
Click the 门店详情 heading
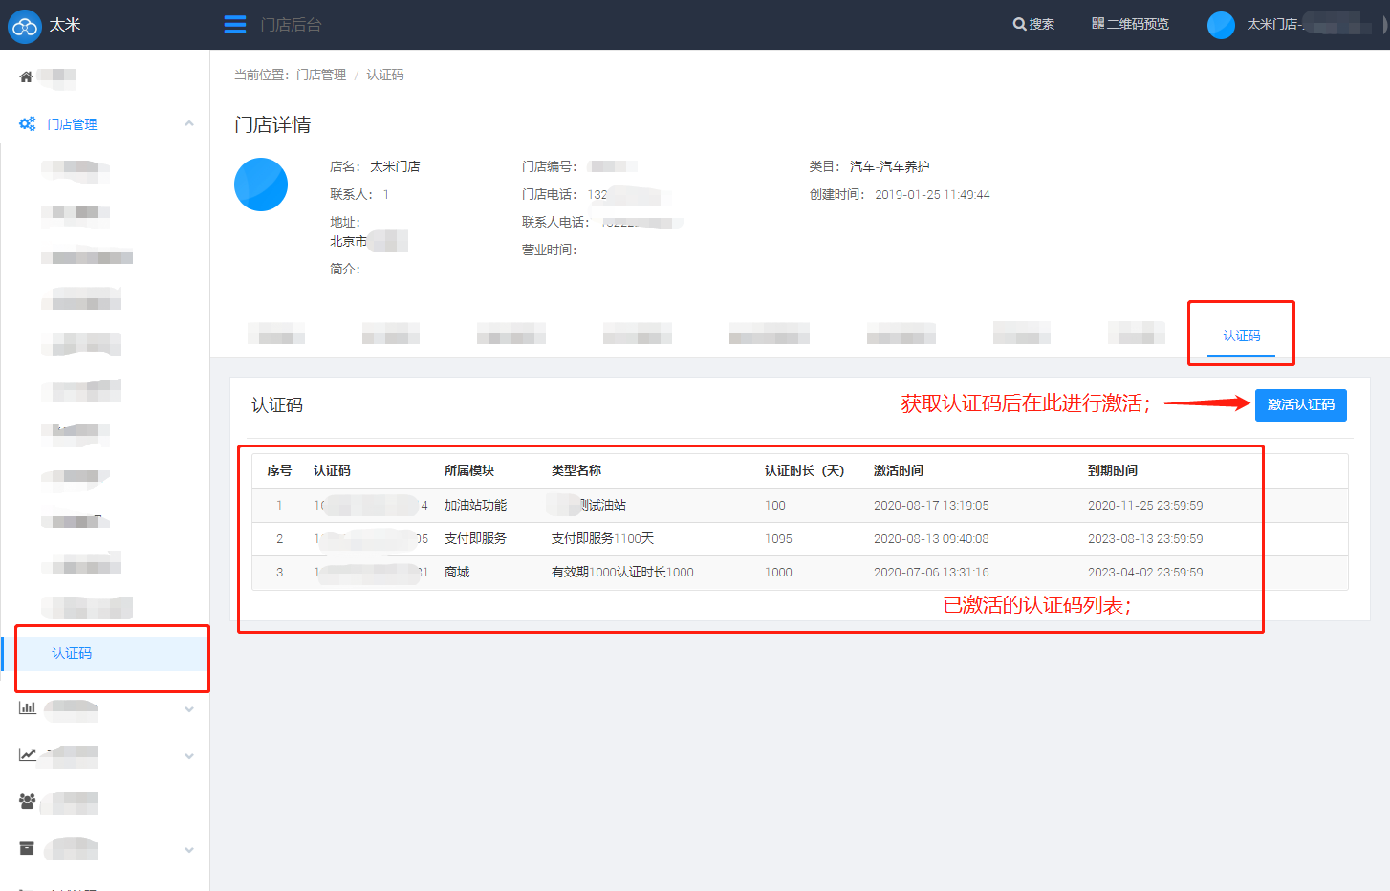[272, 124]
